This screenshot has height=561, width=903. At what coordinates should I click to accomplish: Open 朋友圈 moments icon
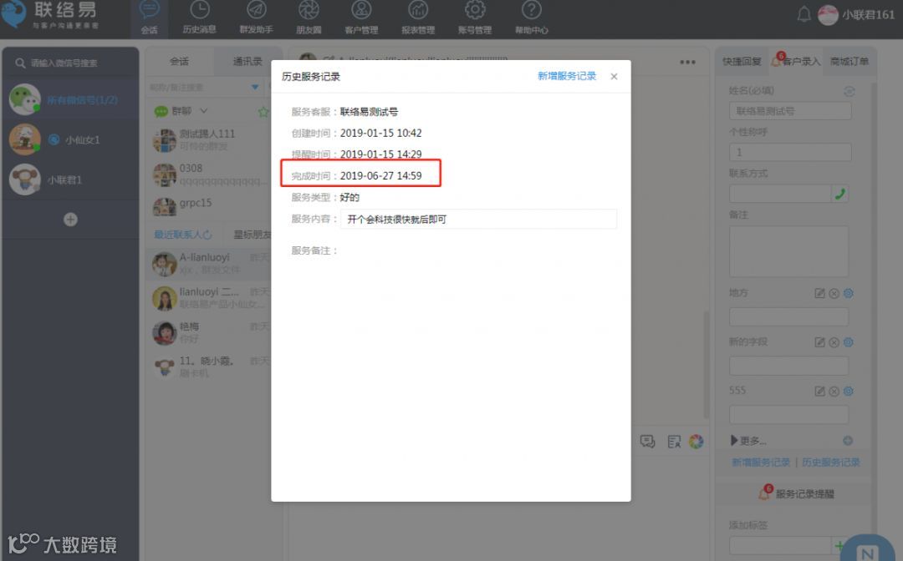coord(309,10)
